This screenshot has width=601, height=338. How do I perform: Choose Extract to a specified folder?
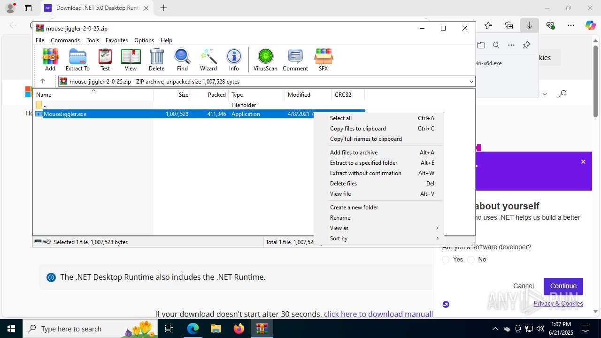pos(379,163)
